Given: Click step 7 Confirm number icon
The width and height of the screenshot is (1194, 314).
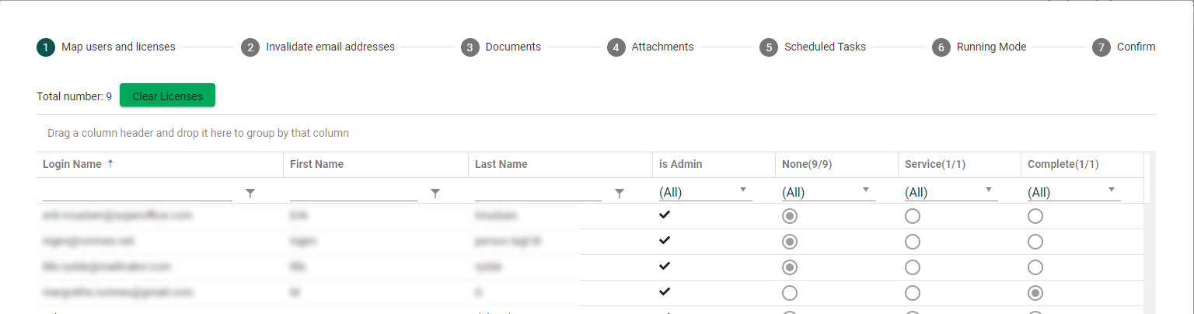Looking at the screenshot, I should click(1101, 47).
